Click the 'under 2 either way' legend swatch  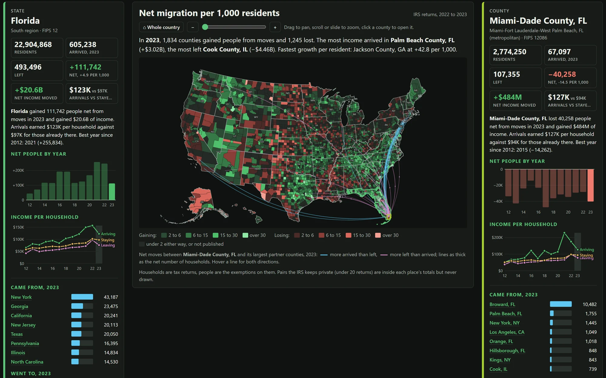[x=142, y=244]
